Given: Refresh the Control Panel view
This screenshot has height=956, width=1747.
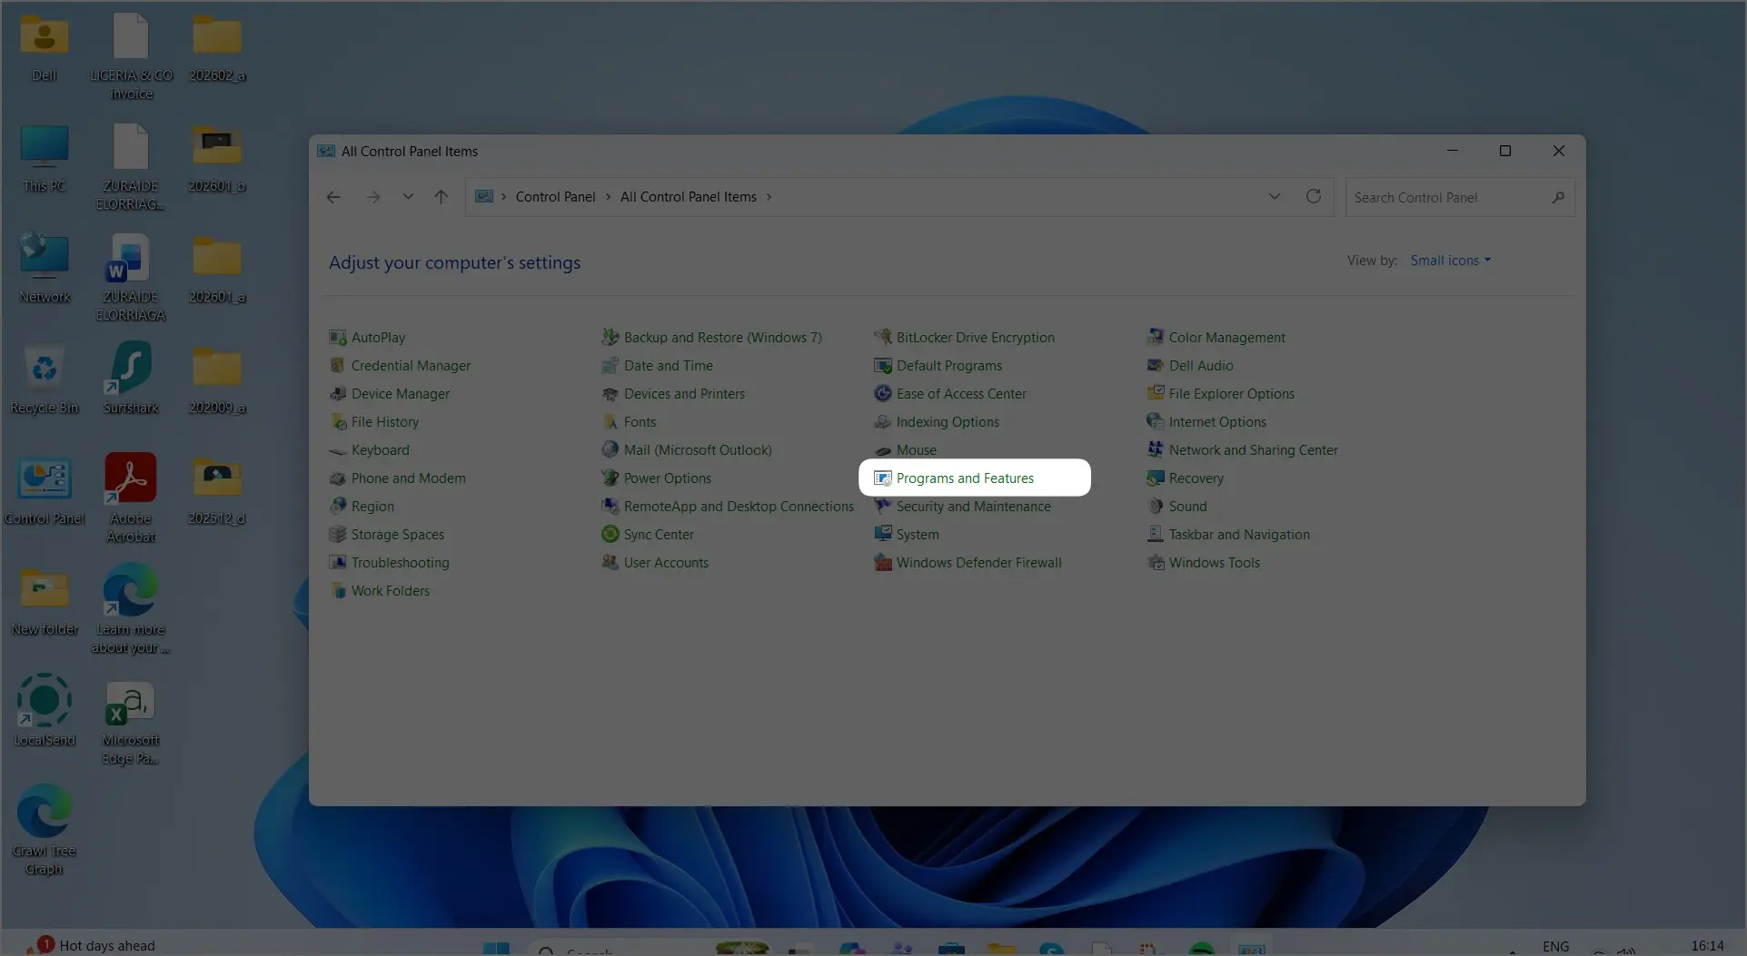Looking at the screenshot, I should point(1313,197).
